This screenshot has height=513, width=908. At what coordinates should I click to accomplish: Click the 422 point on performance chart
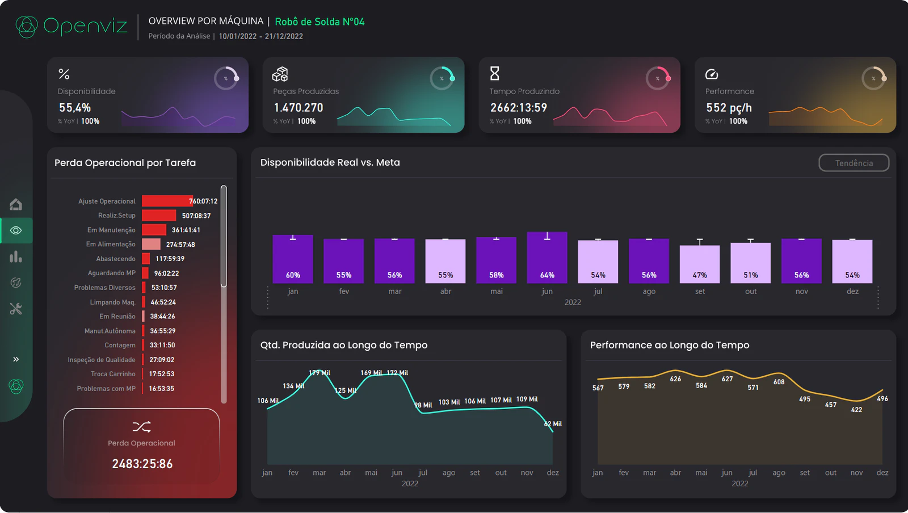(857, 410)
